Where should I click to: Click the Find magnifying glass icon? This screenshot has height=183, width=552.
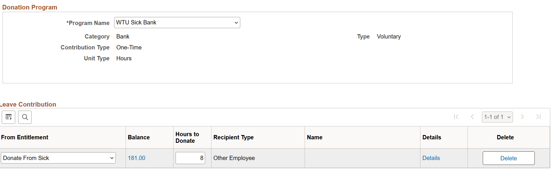[x=25, y=117]
